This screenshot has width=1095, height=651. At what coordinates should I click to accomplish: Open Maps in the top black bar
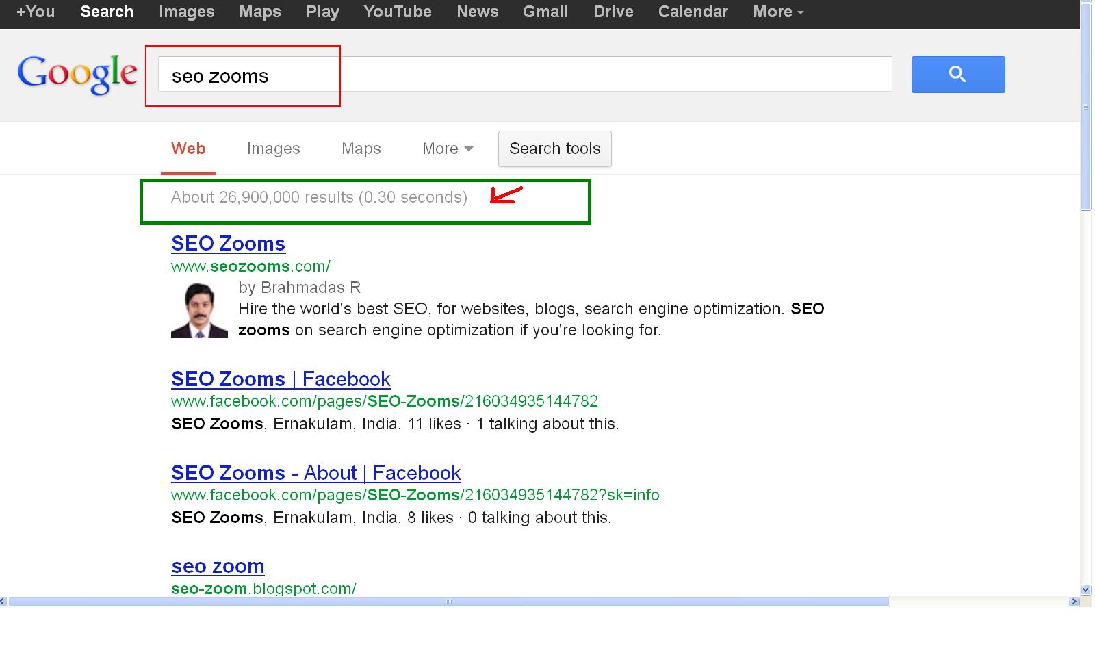[260, 12]
